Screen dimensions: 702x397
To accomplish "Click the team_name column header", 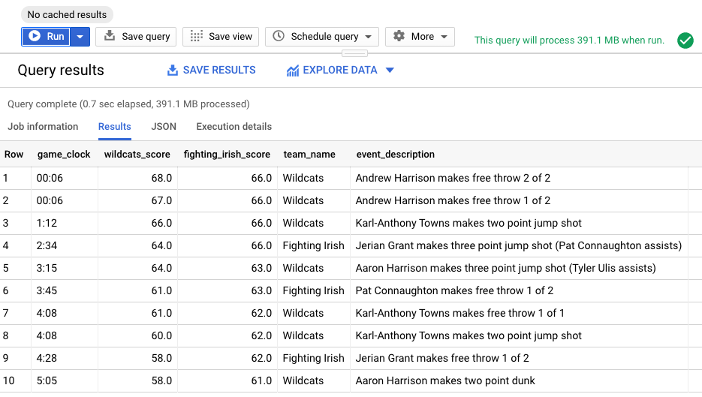I will pyautogui.click(x=309, y=155).
